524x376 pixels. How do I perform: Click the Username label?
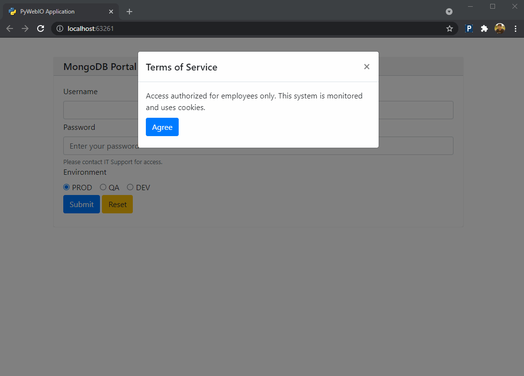81,92
